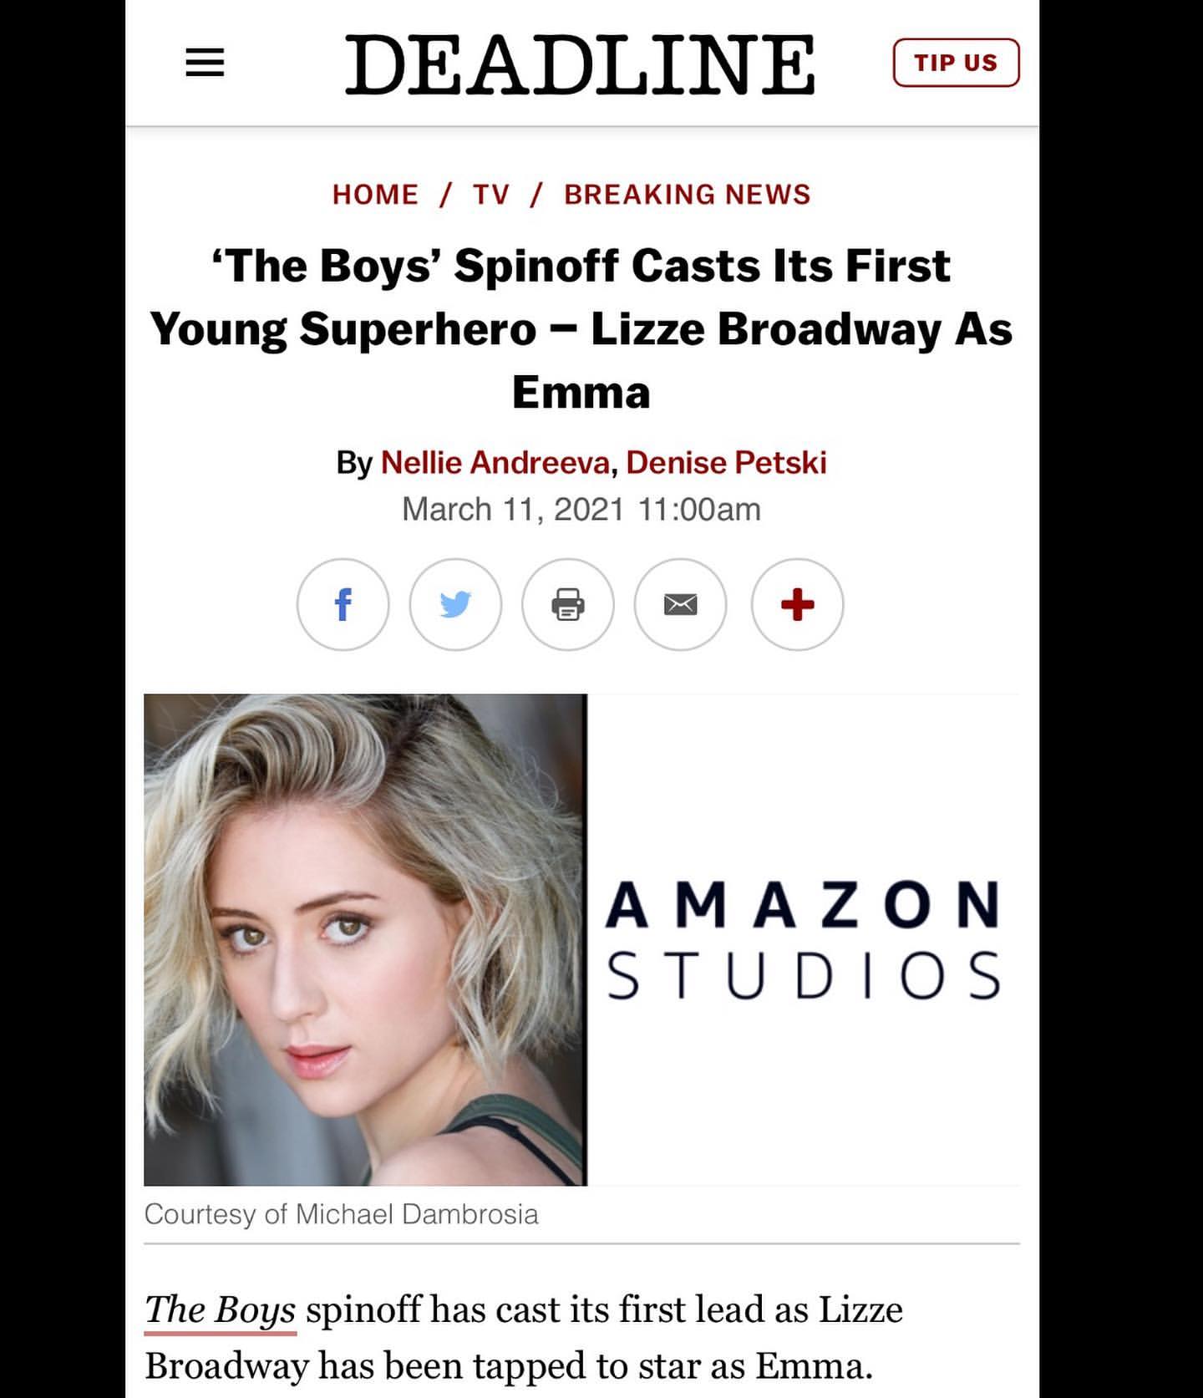Share the article on Facebook
Screen dimensions: 1203x1398
pos(343,604)
